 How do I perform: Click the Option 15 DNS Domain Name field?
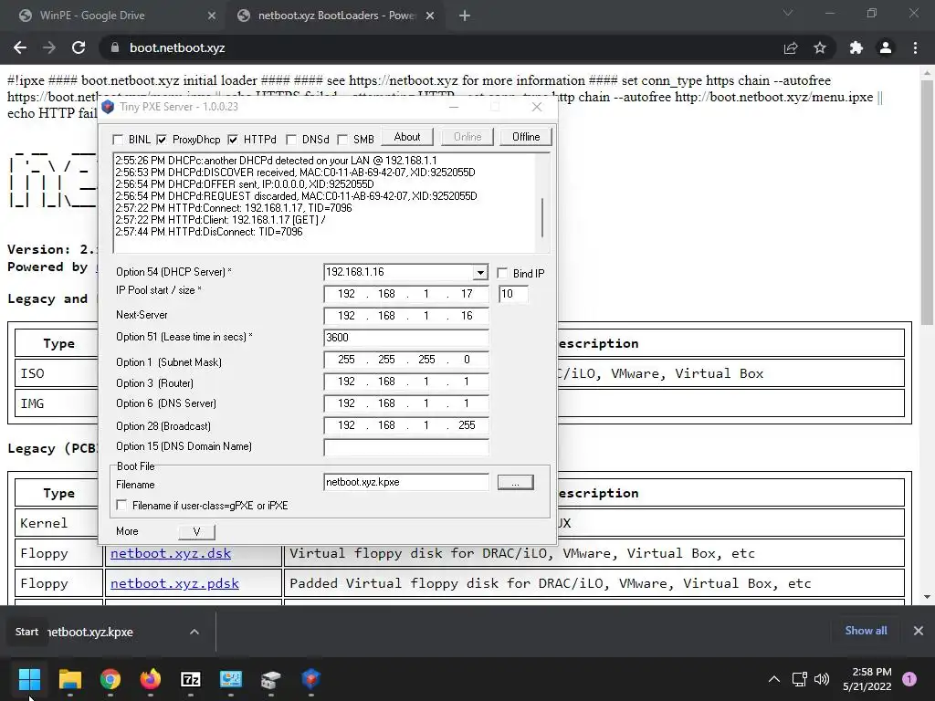click(x=406, y=447)
